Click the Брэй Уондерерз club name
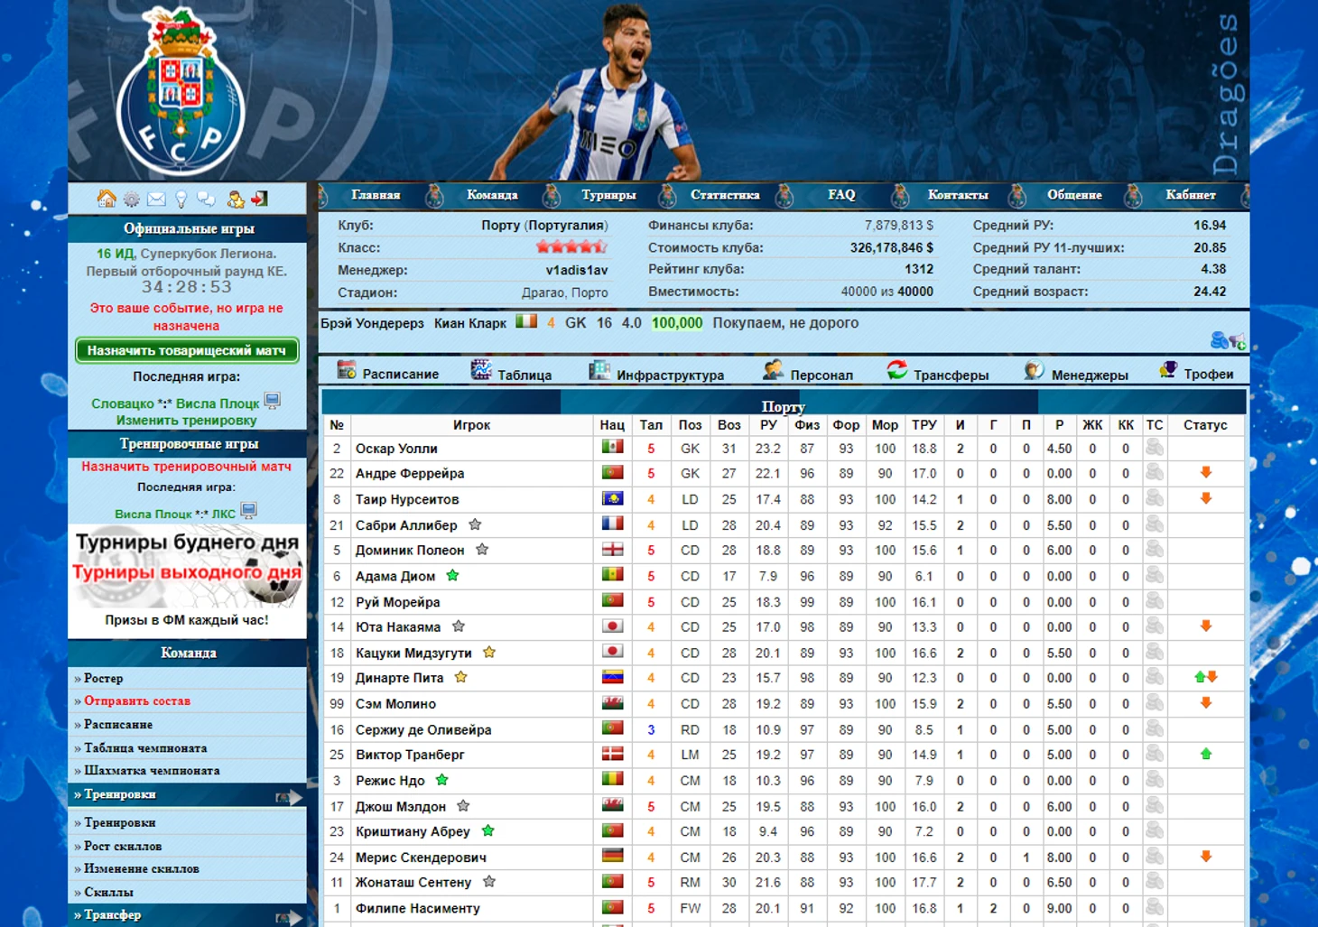1318x927 pixels. (x=372, y=323)
